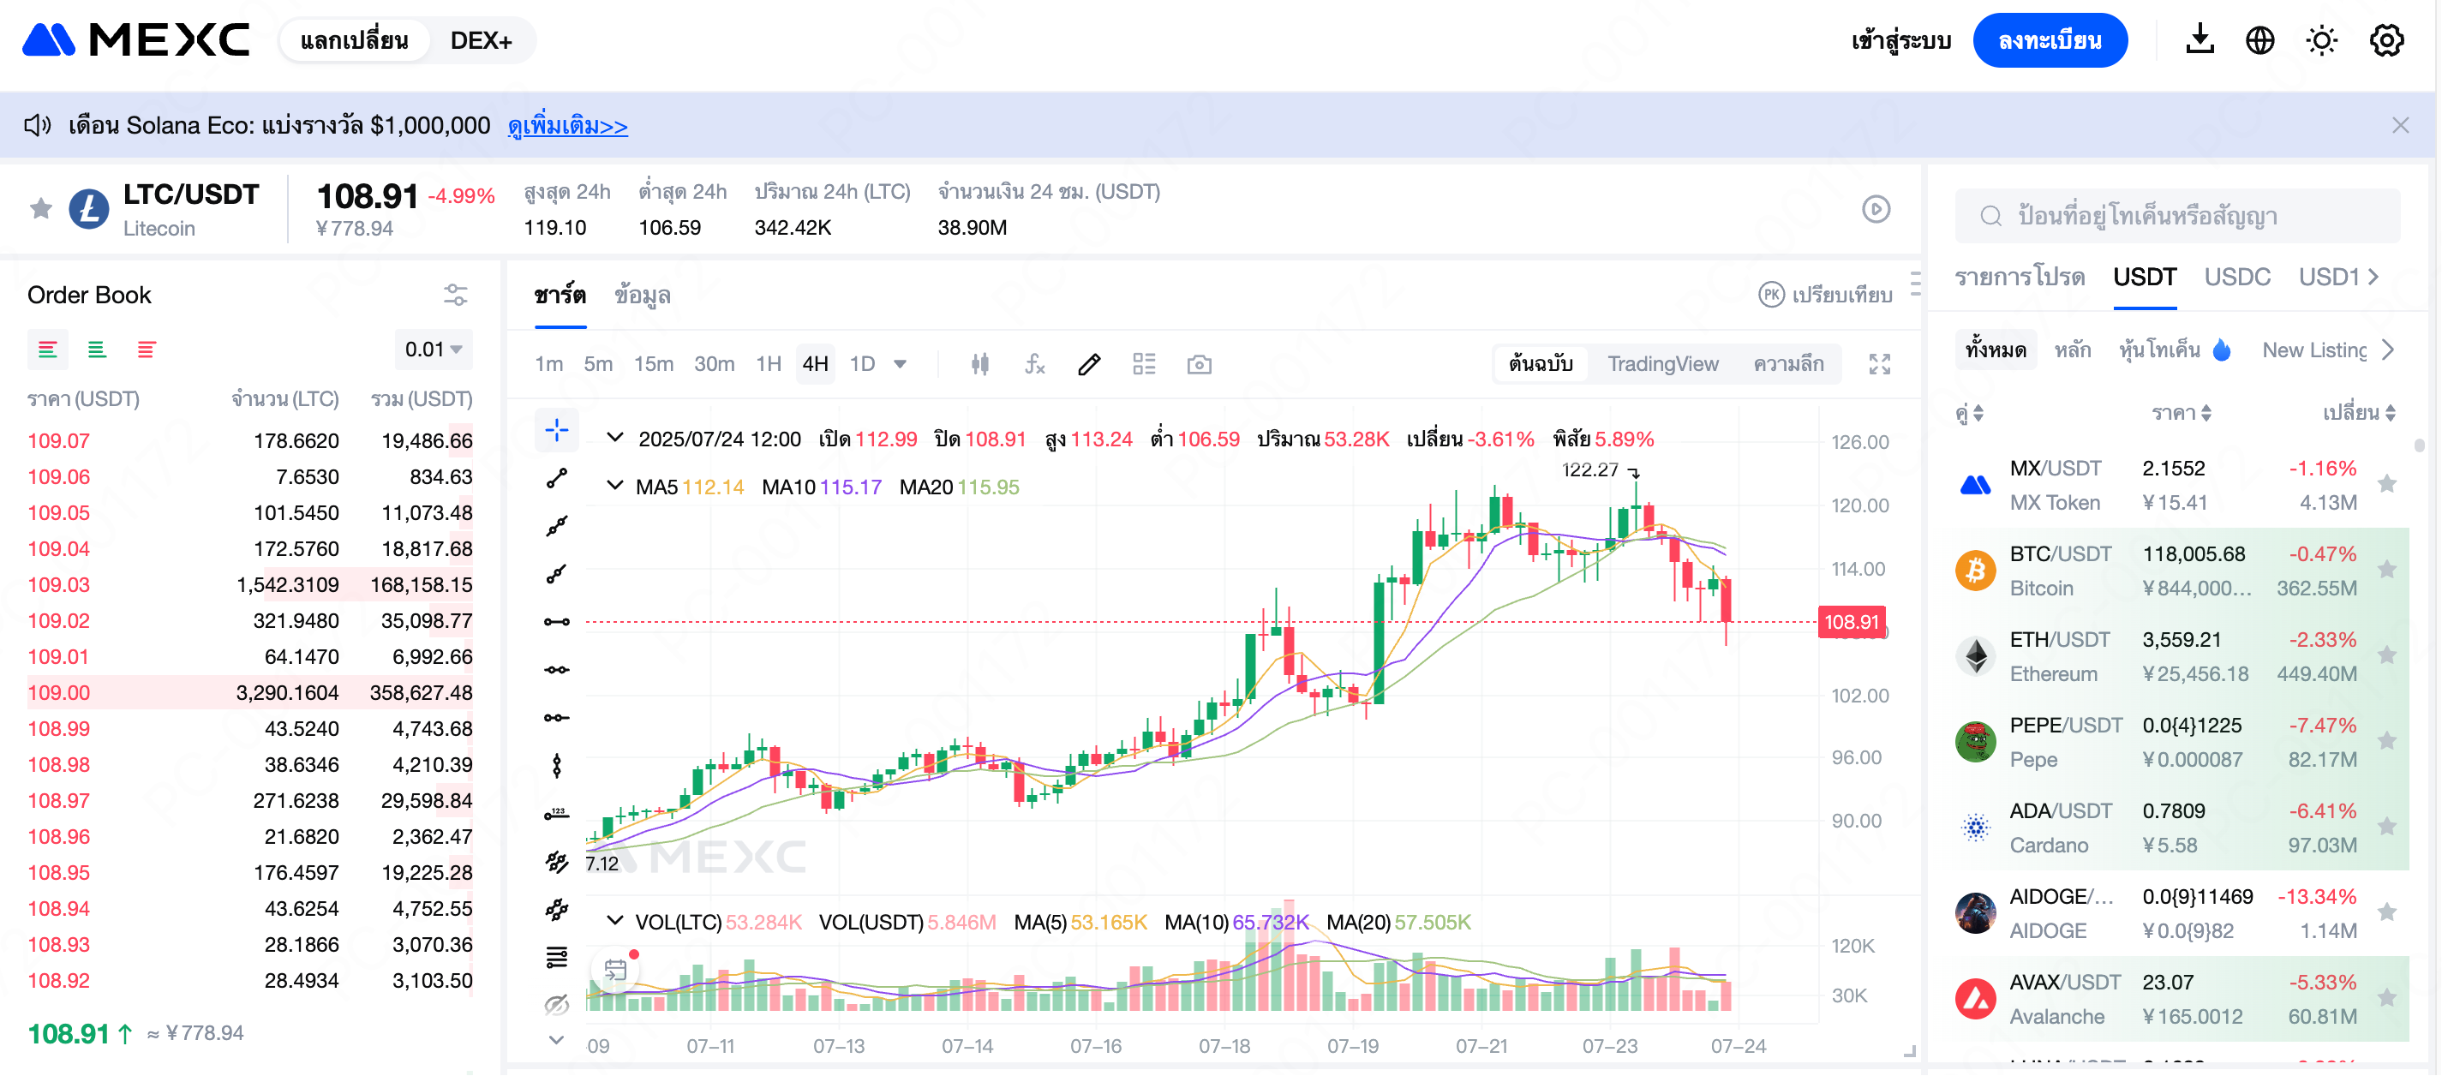2442x1076 pixels.
Task: Select the รายการโปรด favorites tab
Action: [x=2020, y=277]
